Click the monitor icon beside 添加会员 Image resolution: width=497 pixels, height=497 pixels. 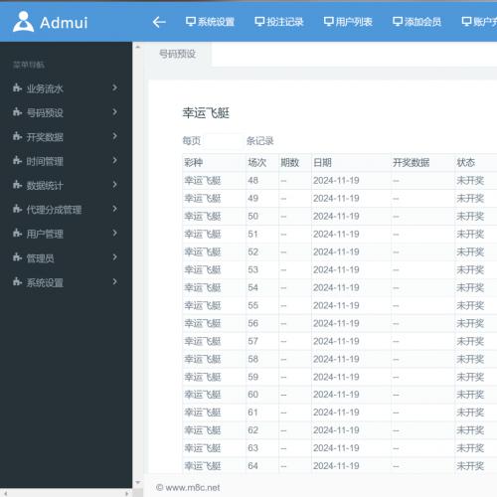[x=398, y=22]
